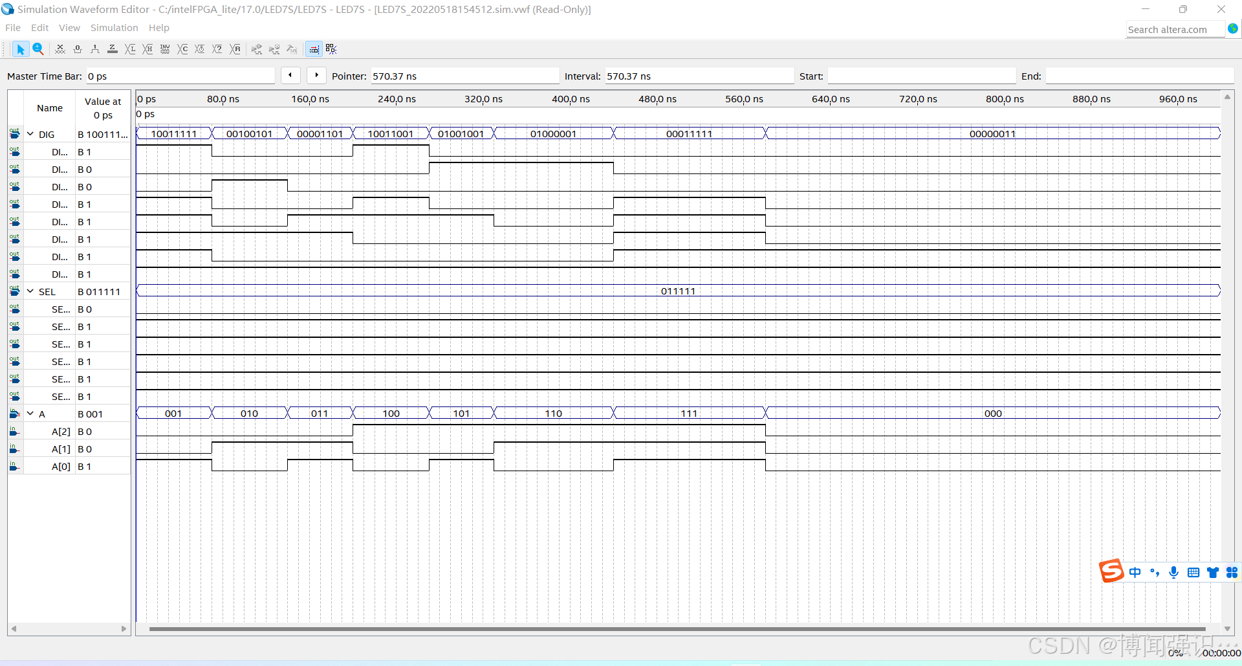Toggle Snap to Transition
The height and width of the screenshot is (666, 1242).
point(314,49)
